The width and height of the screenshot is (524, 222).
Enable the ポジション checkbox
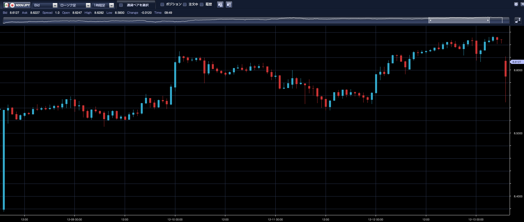tap(162, 4)
